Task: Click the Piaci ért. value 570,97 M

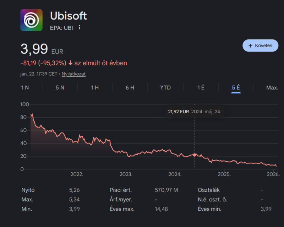Action: click(x=166, y=190)
